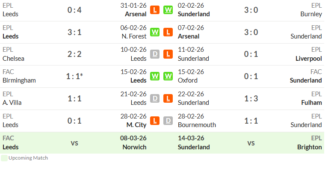The width and height of the screenshot is (325, 169).
Task: Click the gray D badge for A. Villa vs Leeds
Action: (x=155, y=98)
